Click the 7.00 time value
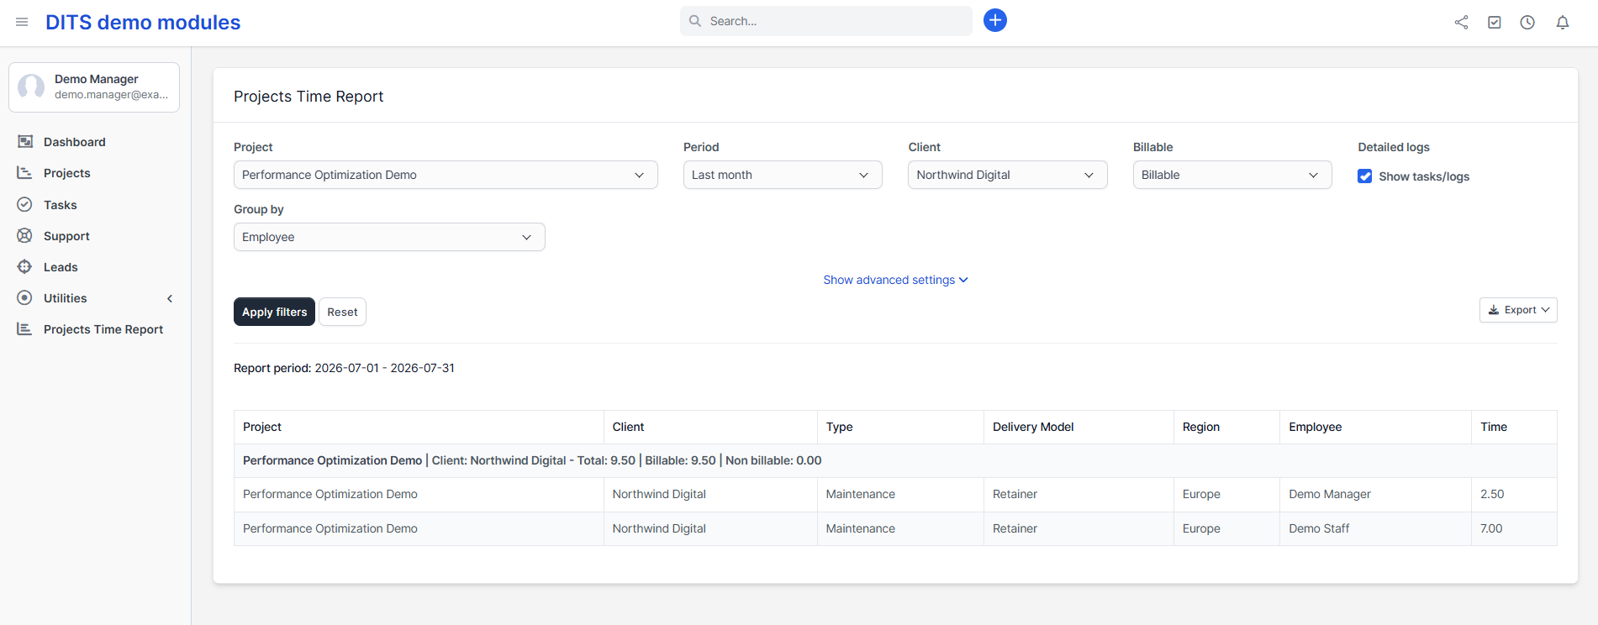Screen dimensions: 1598x625 (x=1491, y=528)
